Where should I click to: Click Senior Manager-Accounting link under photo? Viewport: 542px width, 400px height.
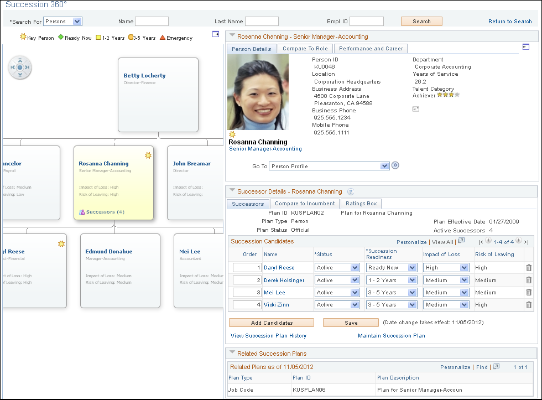265,149
